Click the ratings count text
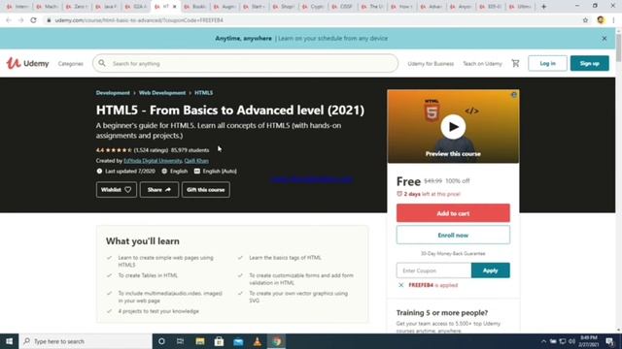 (151, 150)
